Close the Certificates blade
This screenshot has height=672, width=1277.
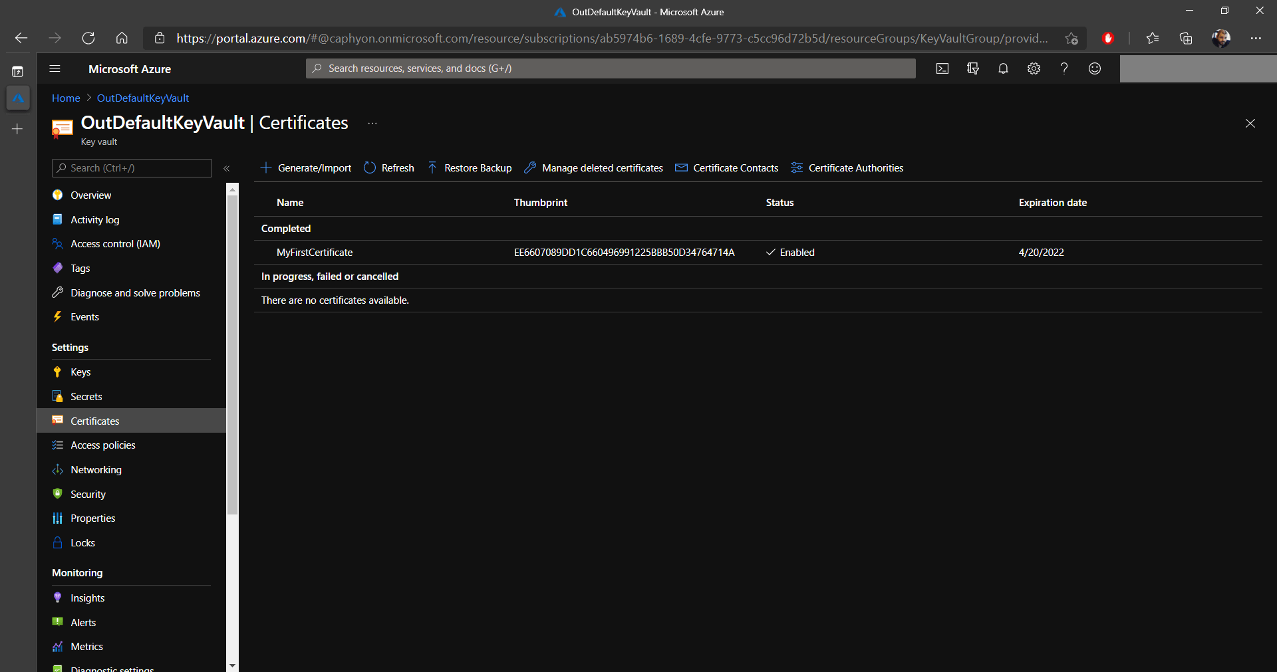point(1250,124)
